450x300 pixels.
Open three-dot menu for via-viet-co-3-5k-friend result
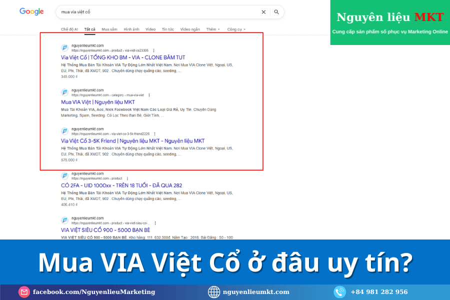tap(154, 134)
